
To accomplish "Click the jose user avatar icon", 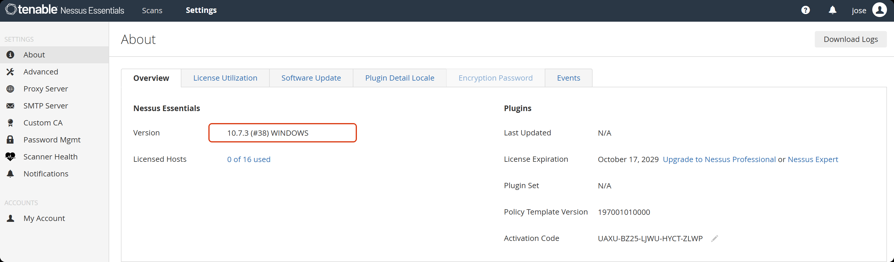I will 879,10.
